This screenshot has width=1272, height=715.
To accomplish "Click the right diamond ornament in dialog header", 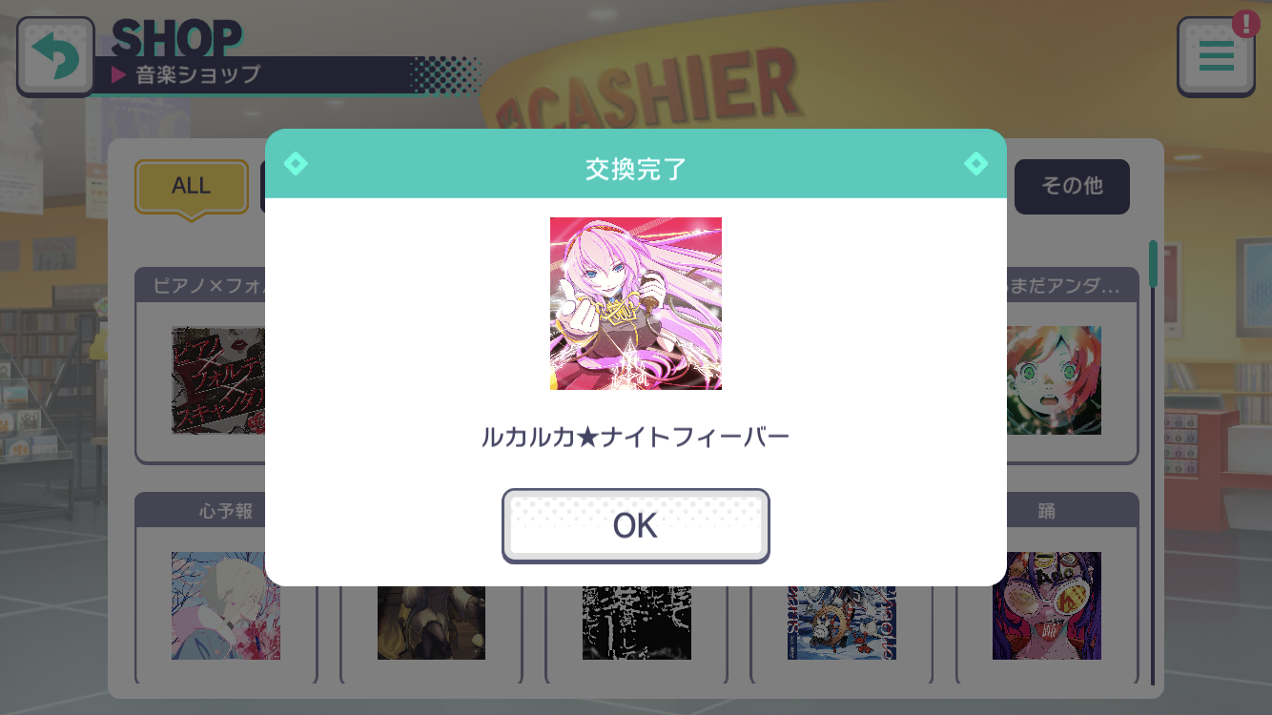I will (x=975, y=164).
